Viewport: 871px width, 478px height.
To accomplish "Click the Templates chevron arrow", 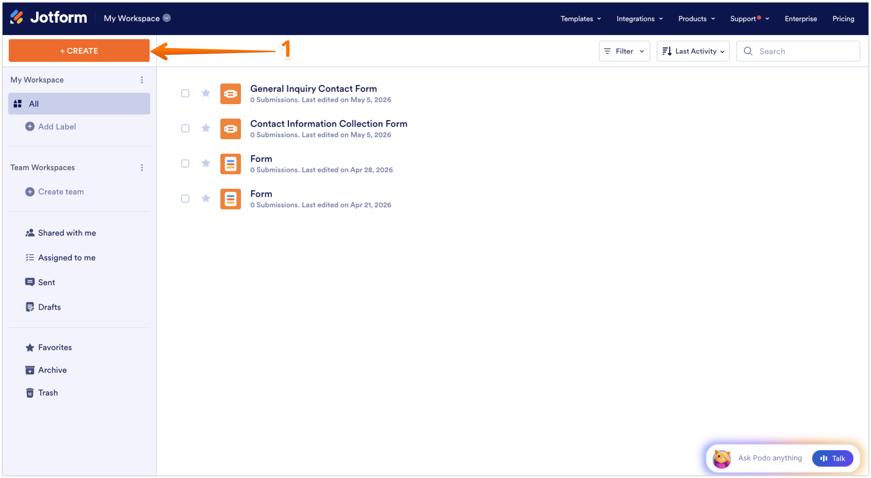I will [599, 19].
